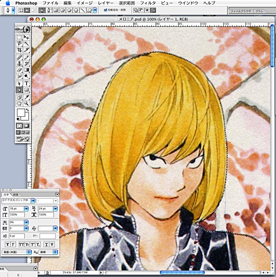Select the Healing Brush tool

coord(19,57)
